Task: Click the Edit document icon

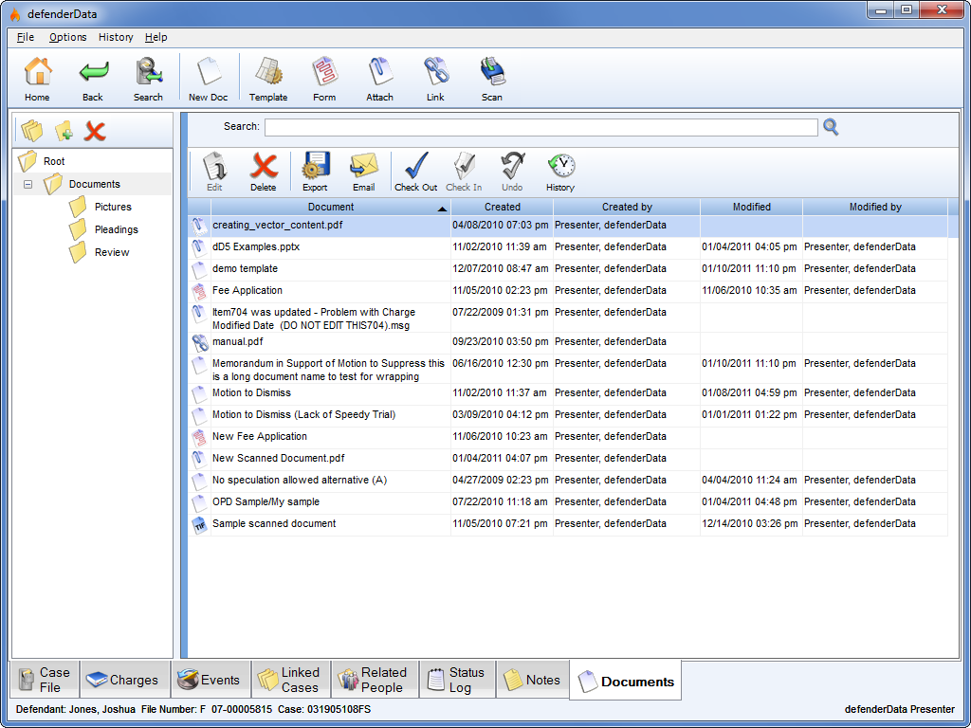Action: [x=214, y=166]
